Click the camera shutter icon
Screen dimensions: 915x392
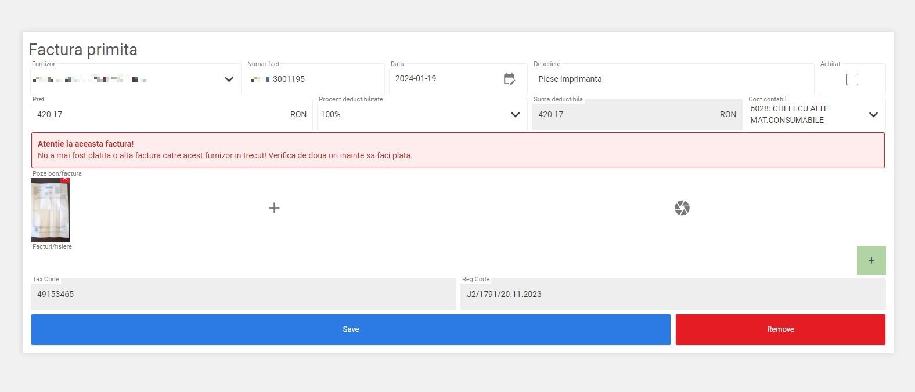(682, 208)
